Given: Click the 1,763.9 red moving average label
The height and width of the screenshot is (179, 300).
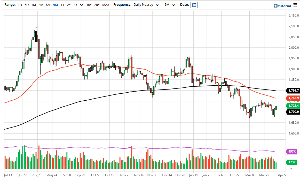Looking at the screenshot, I should tap(293, 98).
